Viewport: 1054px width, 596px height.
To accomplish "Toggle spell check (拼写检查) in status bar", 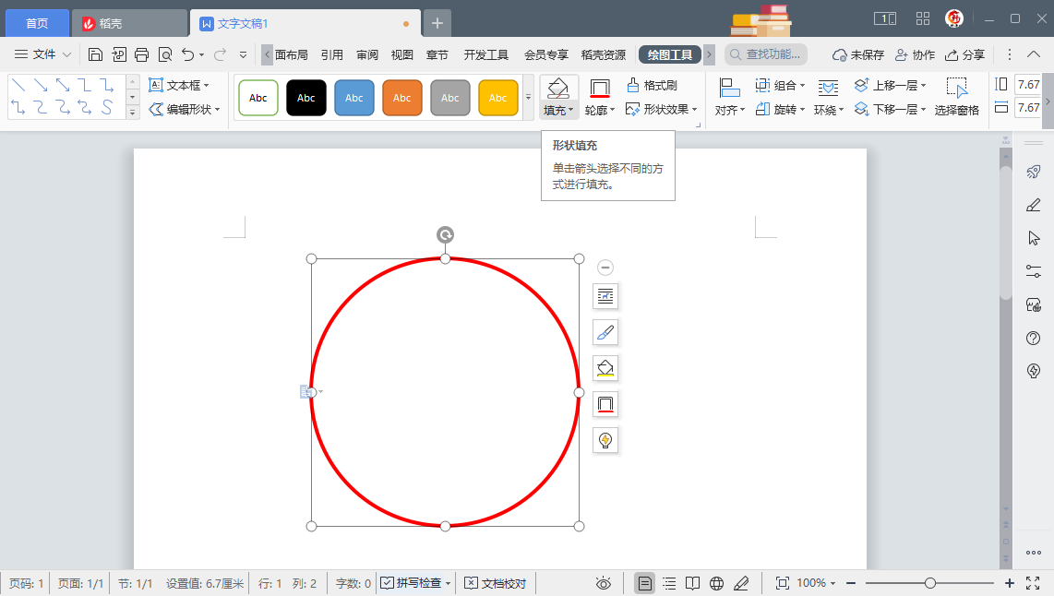I will [416, 583].
